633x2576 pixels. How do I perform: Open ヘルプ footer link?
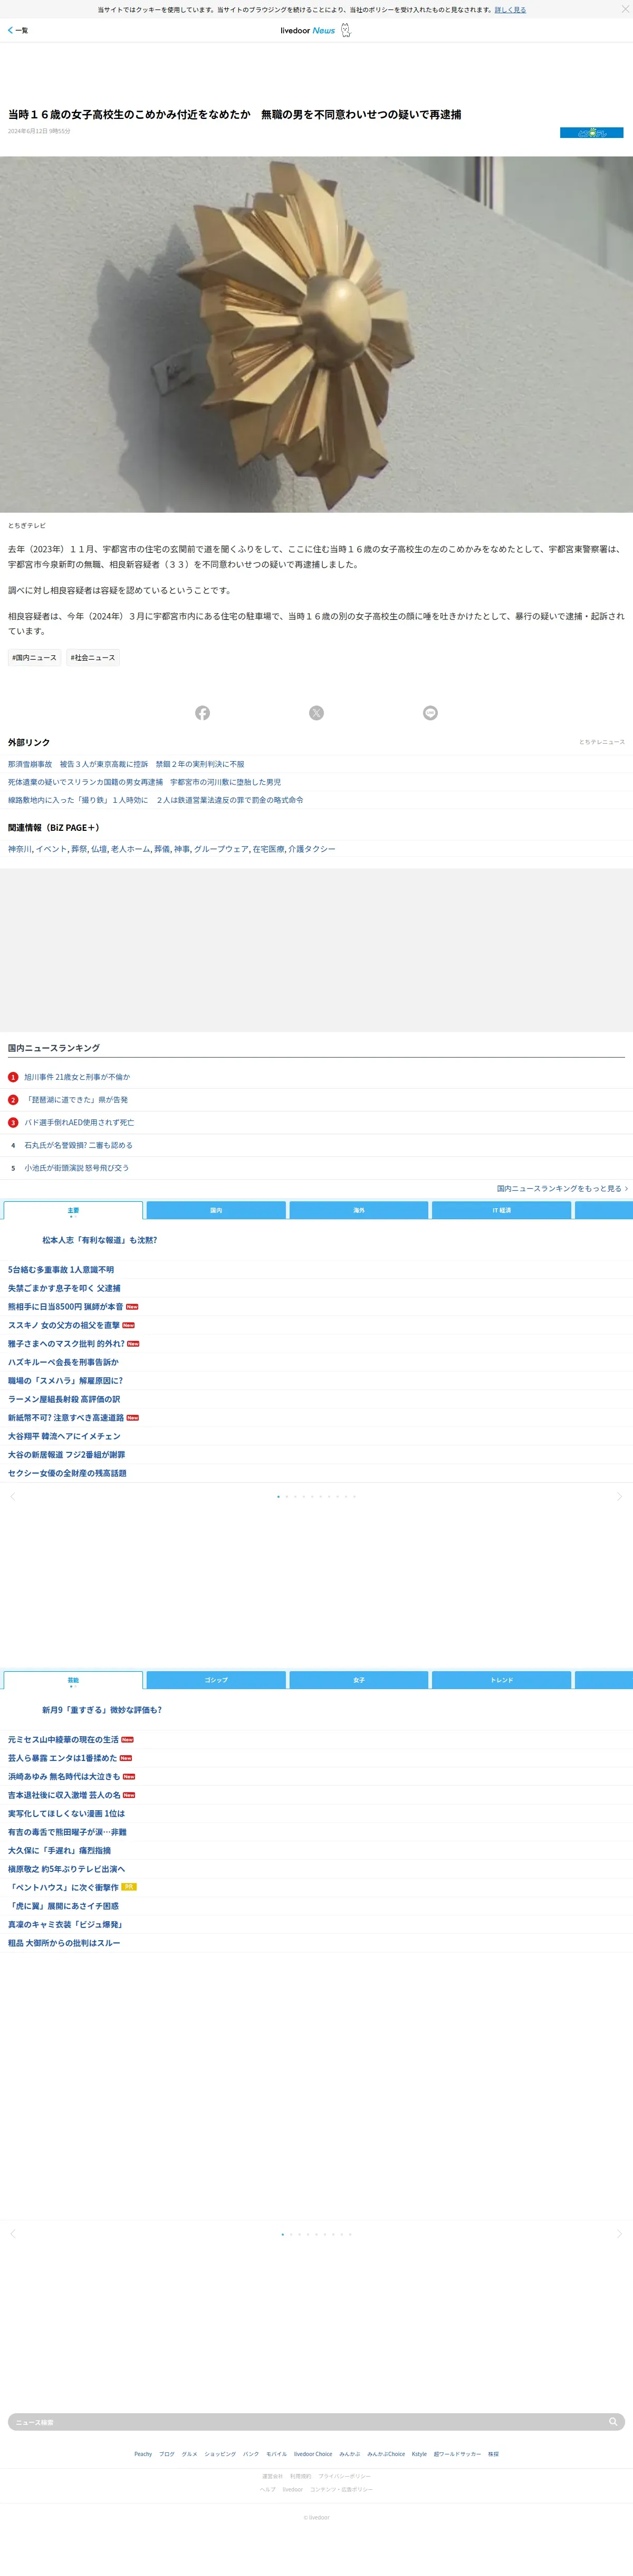pyautogui.click(x=267, y=2489)
